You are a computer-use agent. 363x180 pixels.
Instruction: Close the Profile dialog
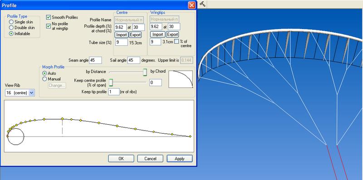pos(191,5)
